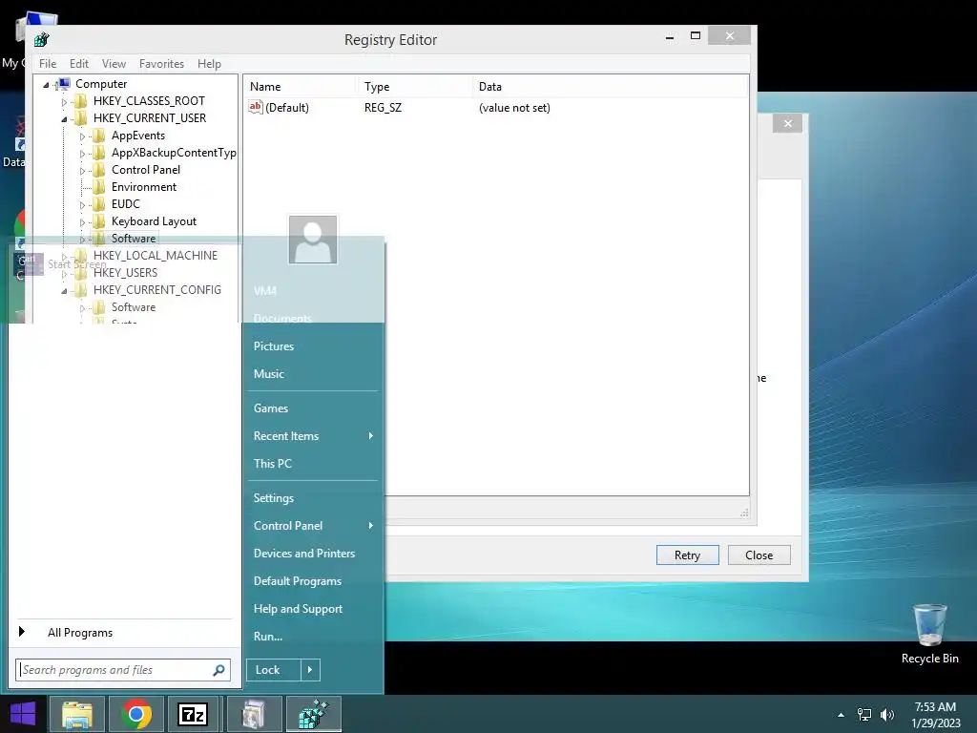The height and width of the screenshot is (733, 977).
Task: Open 7-Zip from the taskbar
Action: tap(193, 714)
